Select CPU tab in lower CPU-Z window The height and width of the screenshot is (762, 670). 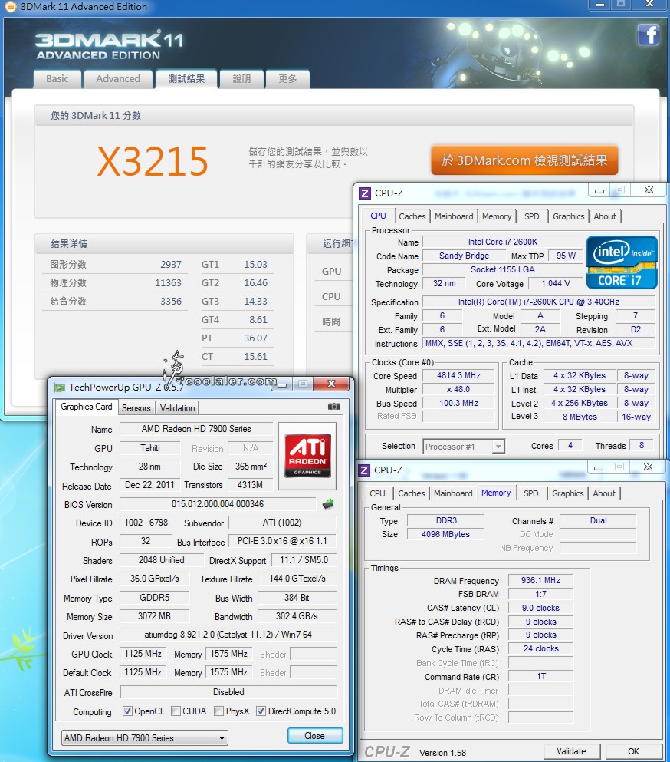tap(377, 493)
